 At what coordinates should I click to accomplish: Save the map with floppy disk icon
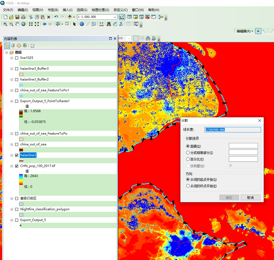[17, 17]
